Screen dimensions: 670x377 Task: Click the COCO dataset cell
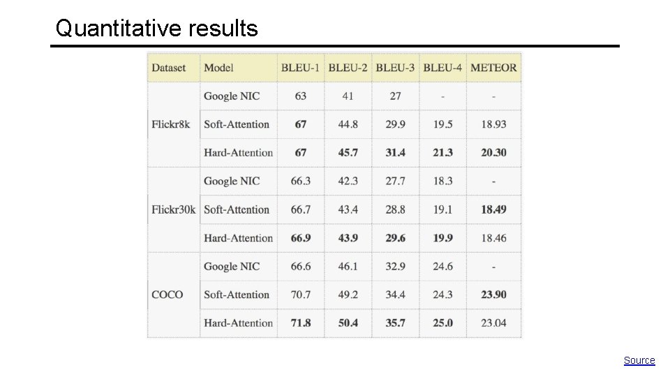[x=167, y=295]
